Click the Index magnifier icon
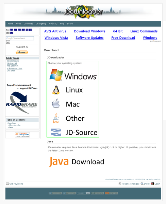 coord(142,184)
